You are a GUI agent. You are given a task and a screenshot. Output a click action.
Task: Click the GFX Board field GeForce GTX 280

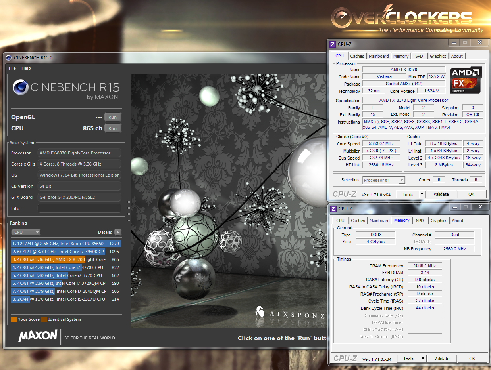[79, 197]
